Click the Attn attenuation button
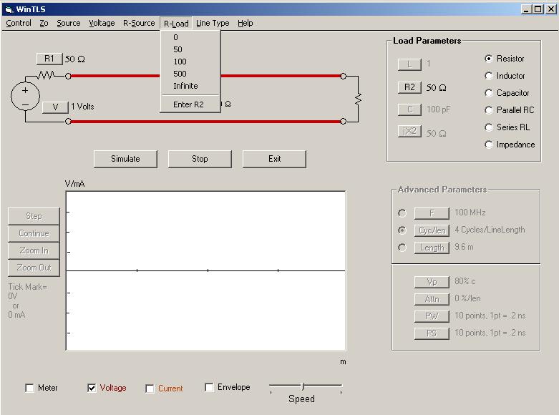Viewport: 559px width, 415px height. 432,299
